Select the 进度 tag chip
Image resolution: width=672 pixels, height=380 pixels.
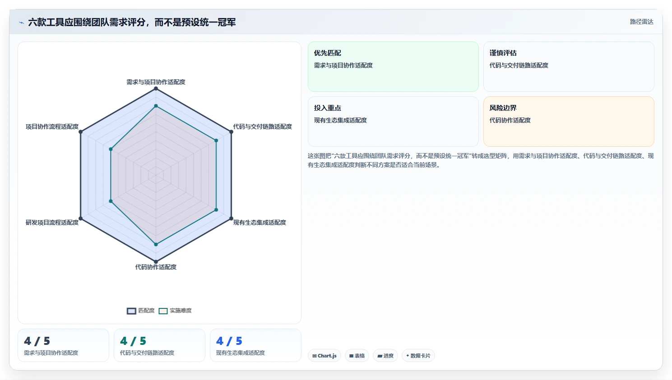385,356
